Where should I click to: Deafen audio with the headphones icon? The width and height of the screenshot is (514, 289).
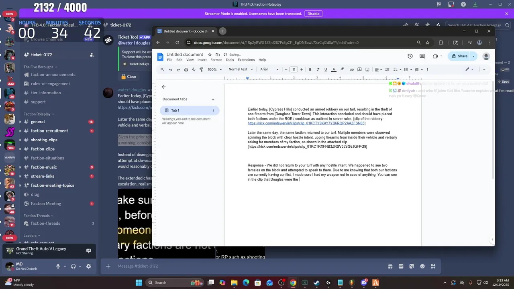[x=73, y=266]
